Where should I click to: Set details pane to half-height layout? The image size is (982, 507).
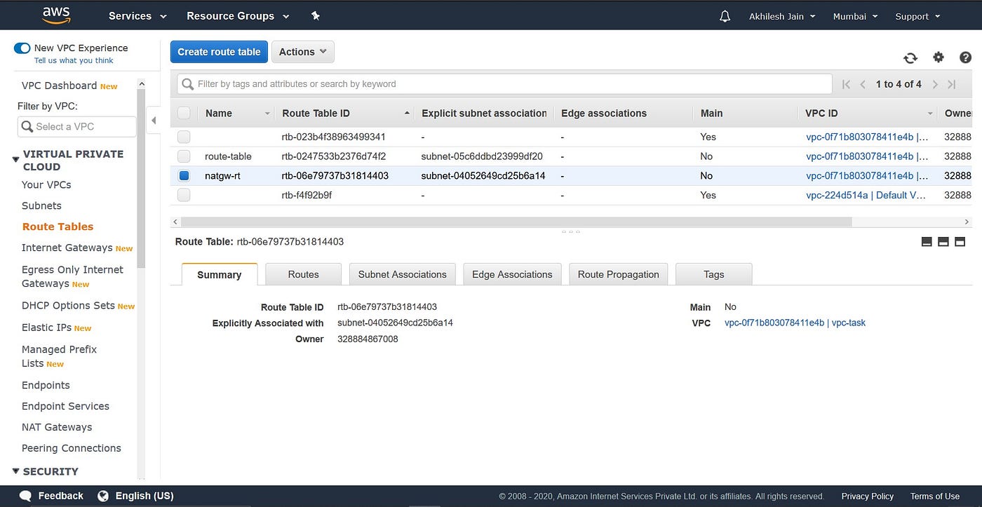(x=943, y=242)
